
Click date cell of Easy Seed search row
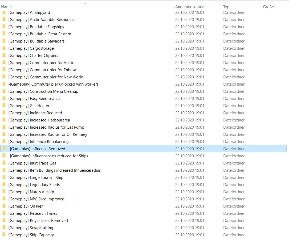190,99
